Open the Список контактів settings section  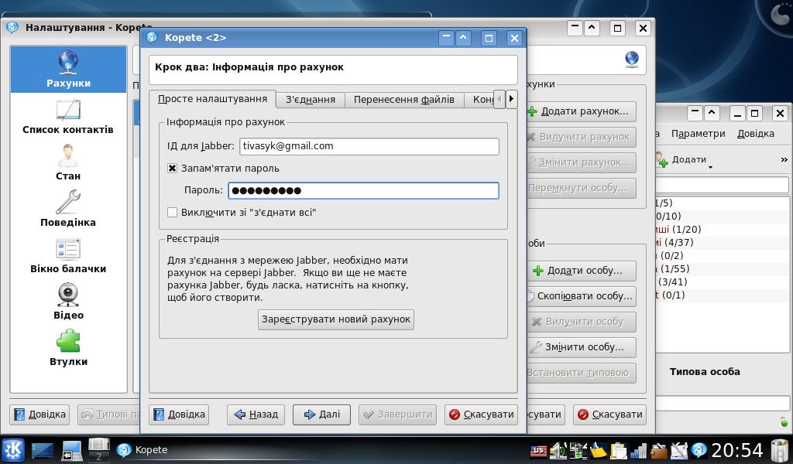pos(68,117)
